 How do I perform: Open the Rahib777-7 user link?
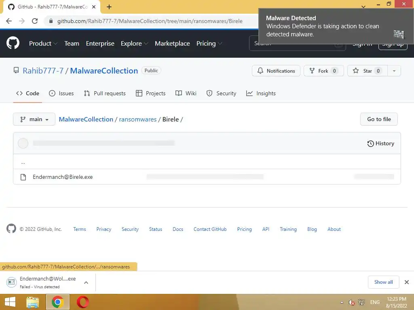(43, 71)
